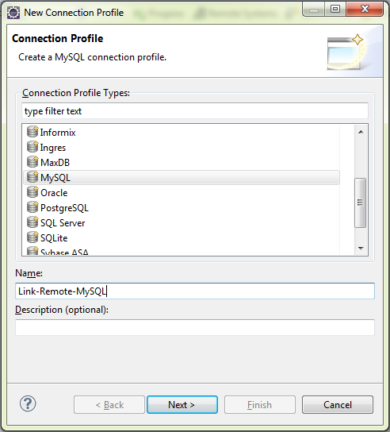Viewport: 390px width, 432px height.
Task: Click the disabled Back button
Action: point(109,405)
